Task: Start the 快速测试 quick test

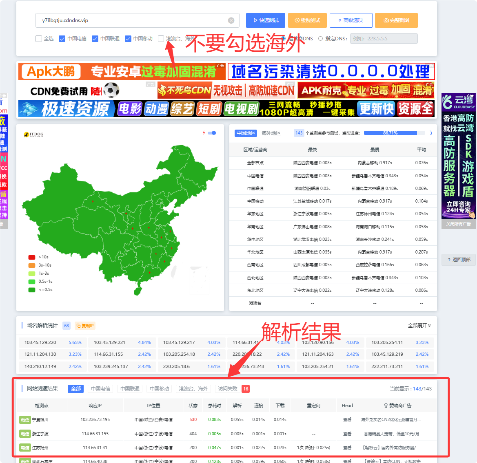Action: pyautogui.click(x=266, y=20)
